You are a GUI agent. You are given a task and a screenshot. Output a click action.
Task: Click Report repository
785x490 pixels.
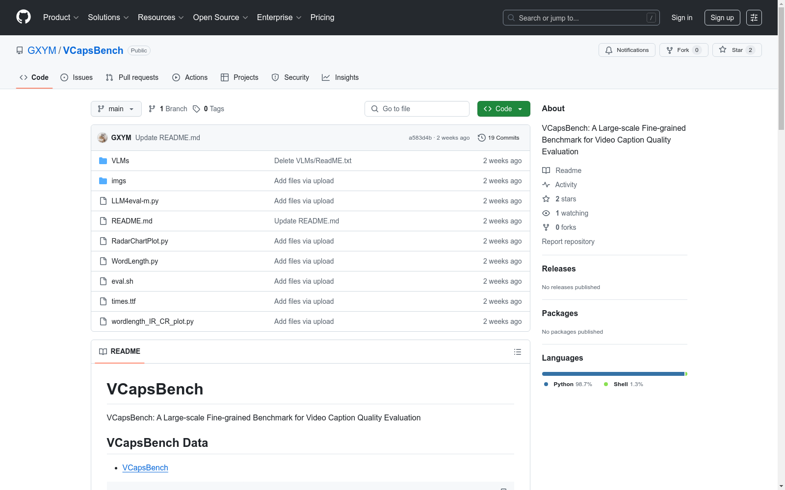[568, 242]
